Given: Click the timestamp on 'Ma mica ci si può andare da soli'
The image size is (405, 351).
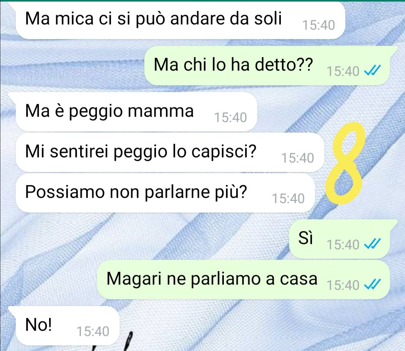Looking at the screenshot, I should pyautogui.click(x=318, y=25).
